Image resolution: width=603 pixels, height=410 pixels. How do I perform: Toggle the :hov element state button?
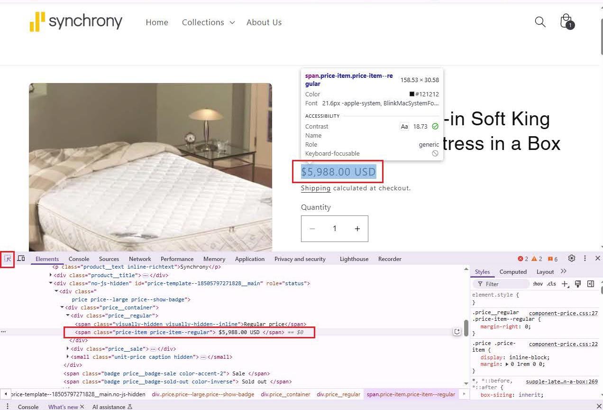coord(538,284)
